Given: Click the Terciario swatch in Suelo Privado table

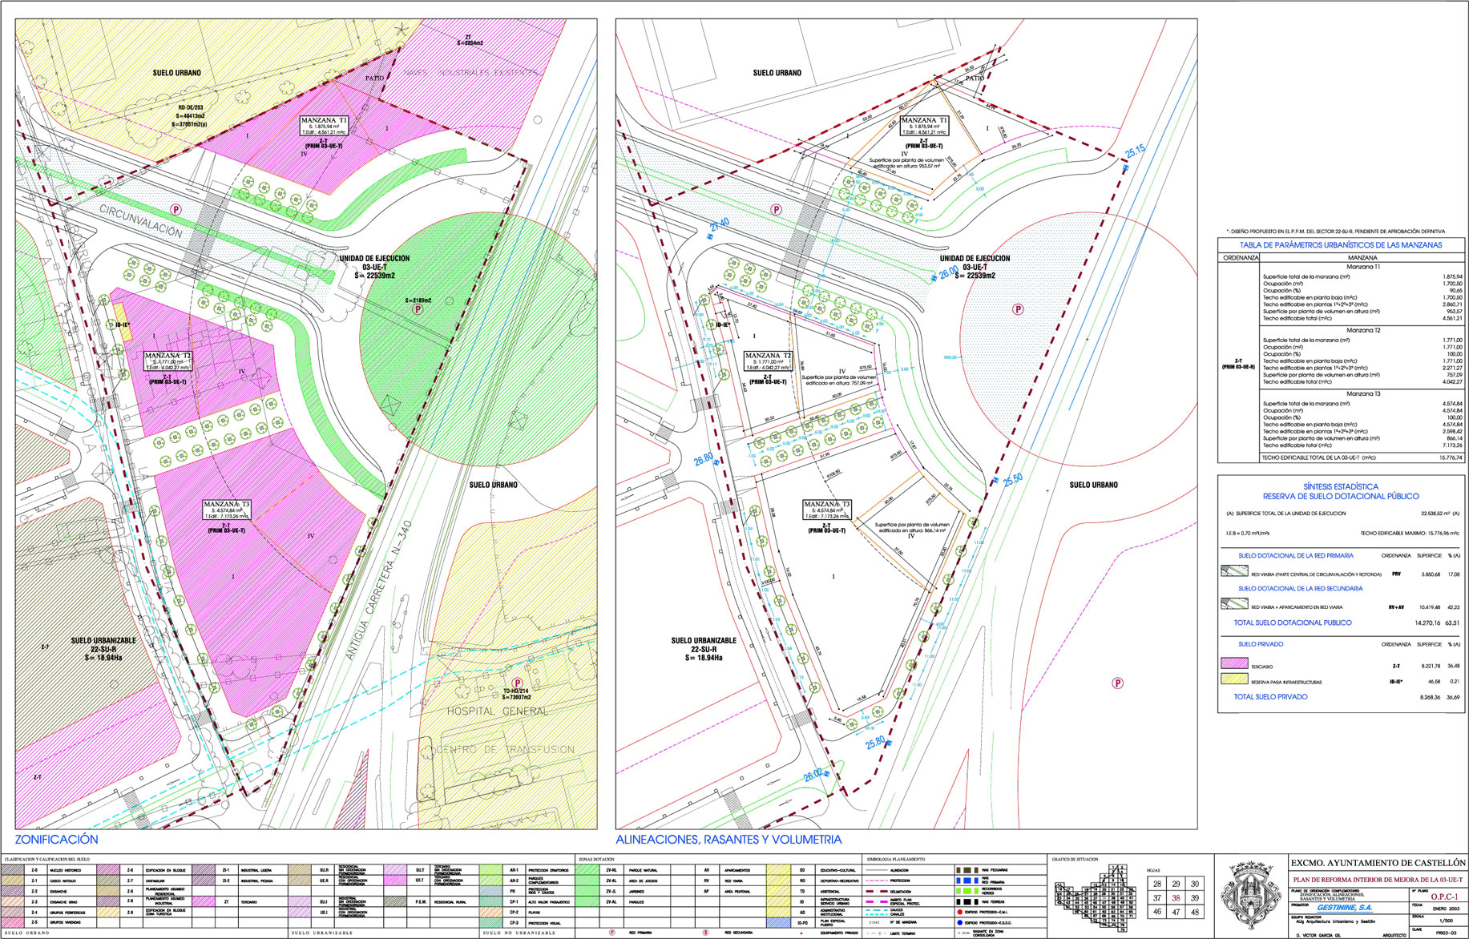Looking at the screenshot, I should tap(1234, 663).
